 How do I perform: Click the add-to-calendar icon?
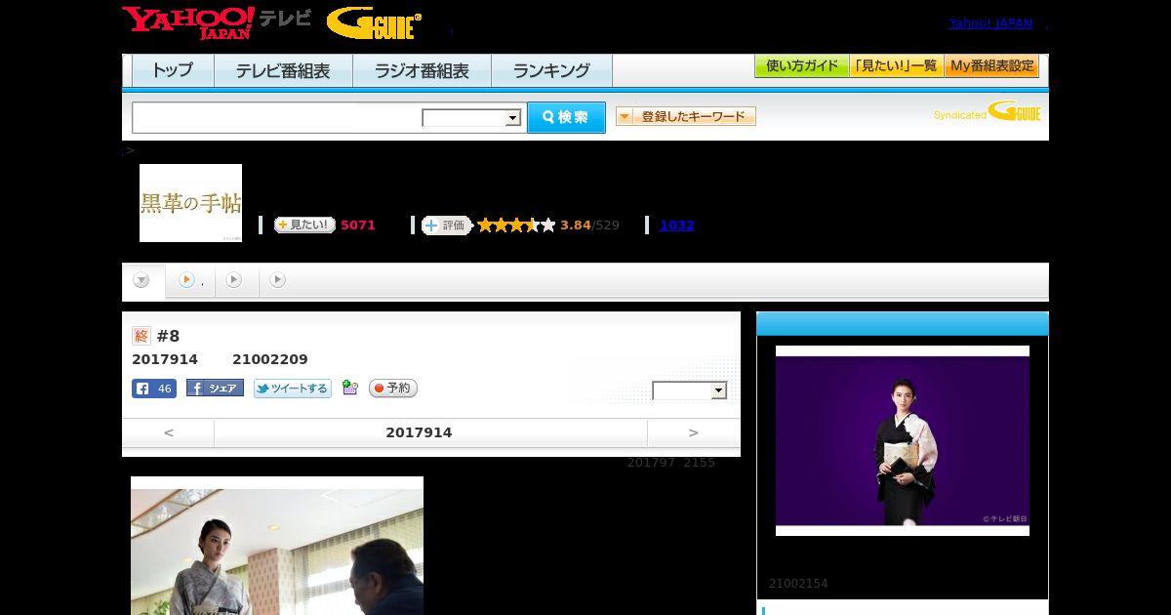click(x=350, y=388)
